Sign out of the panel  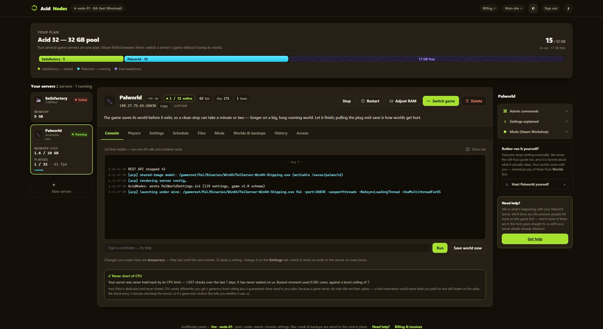click(551, 8)
